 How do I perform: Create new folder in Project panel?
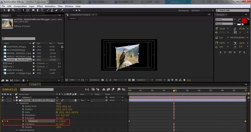(x=7, y=80)
